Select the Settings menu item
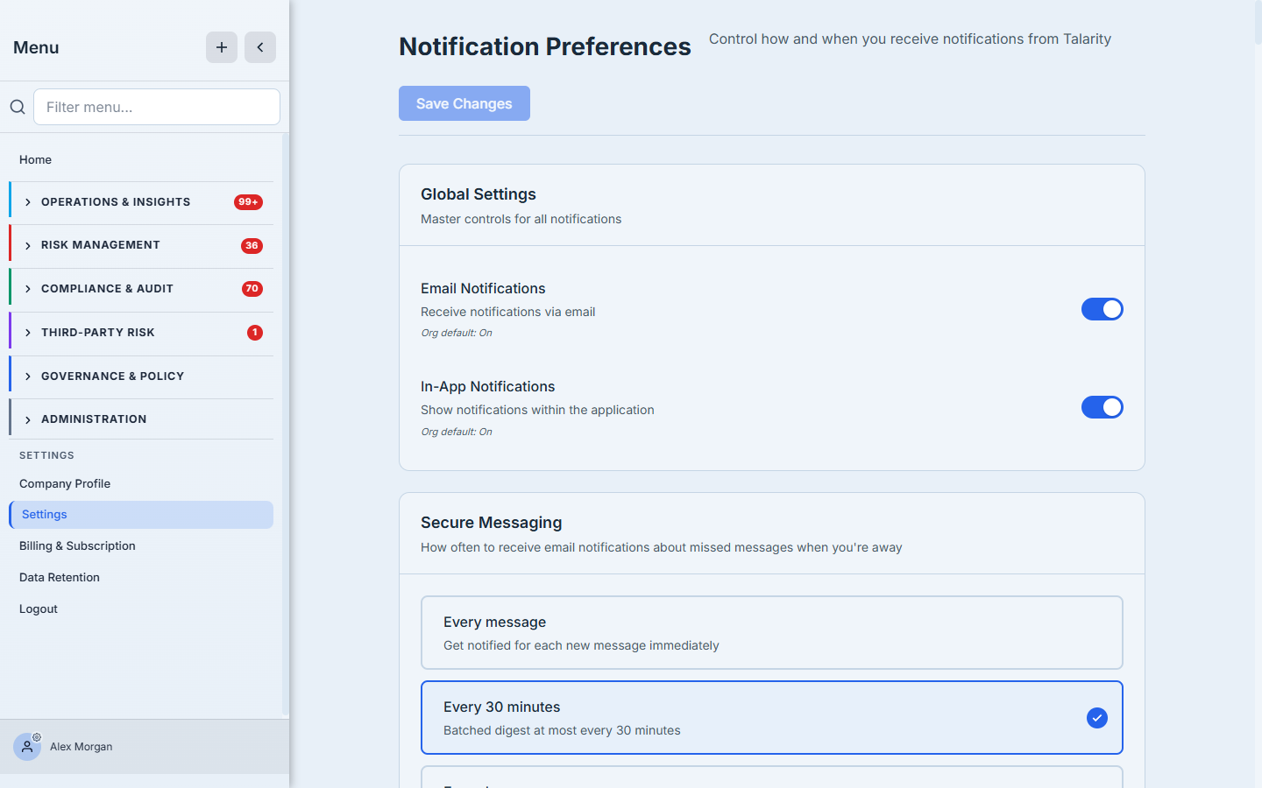Image resolution: width=1262 pixels, height=788 pixels. pyautogui.click(x=141, y=515)
